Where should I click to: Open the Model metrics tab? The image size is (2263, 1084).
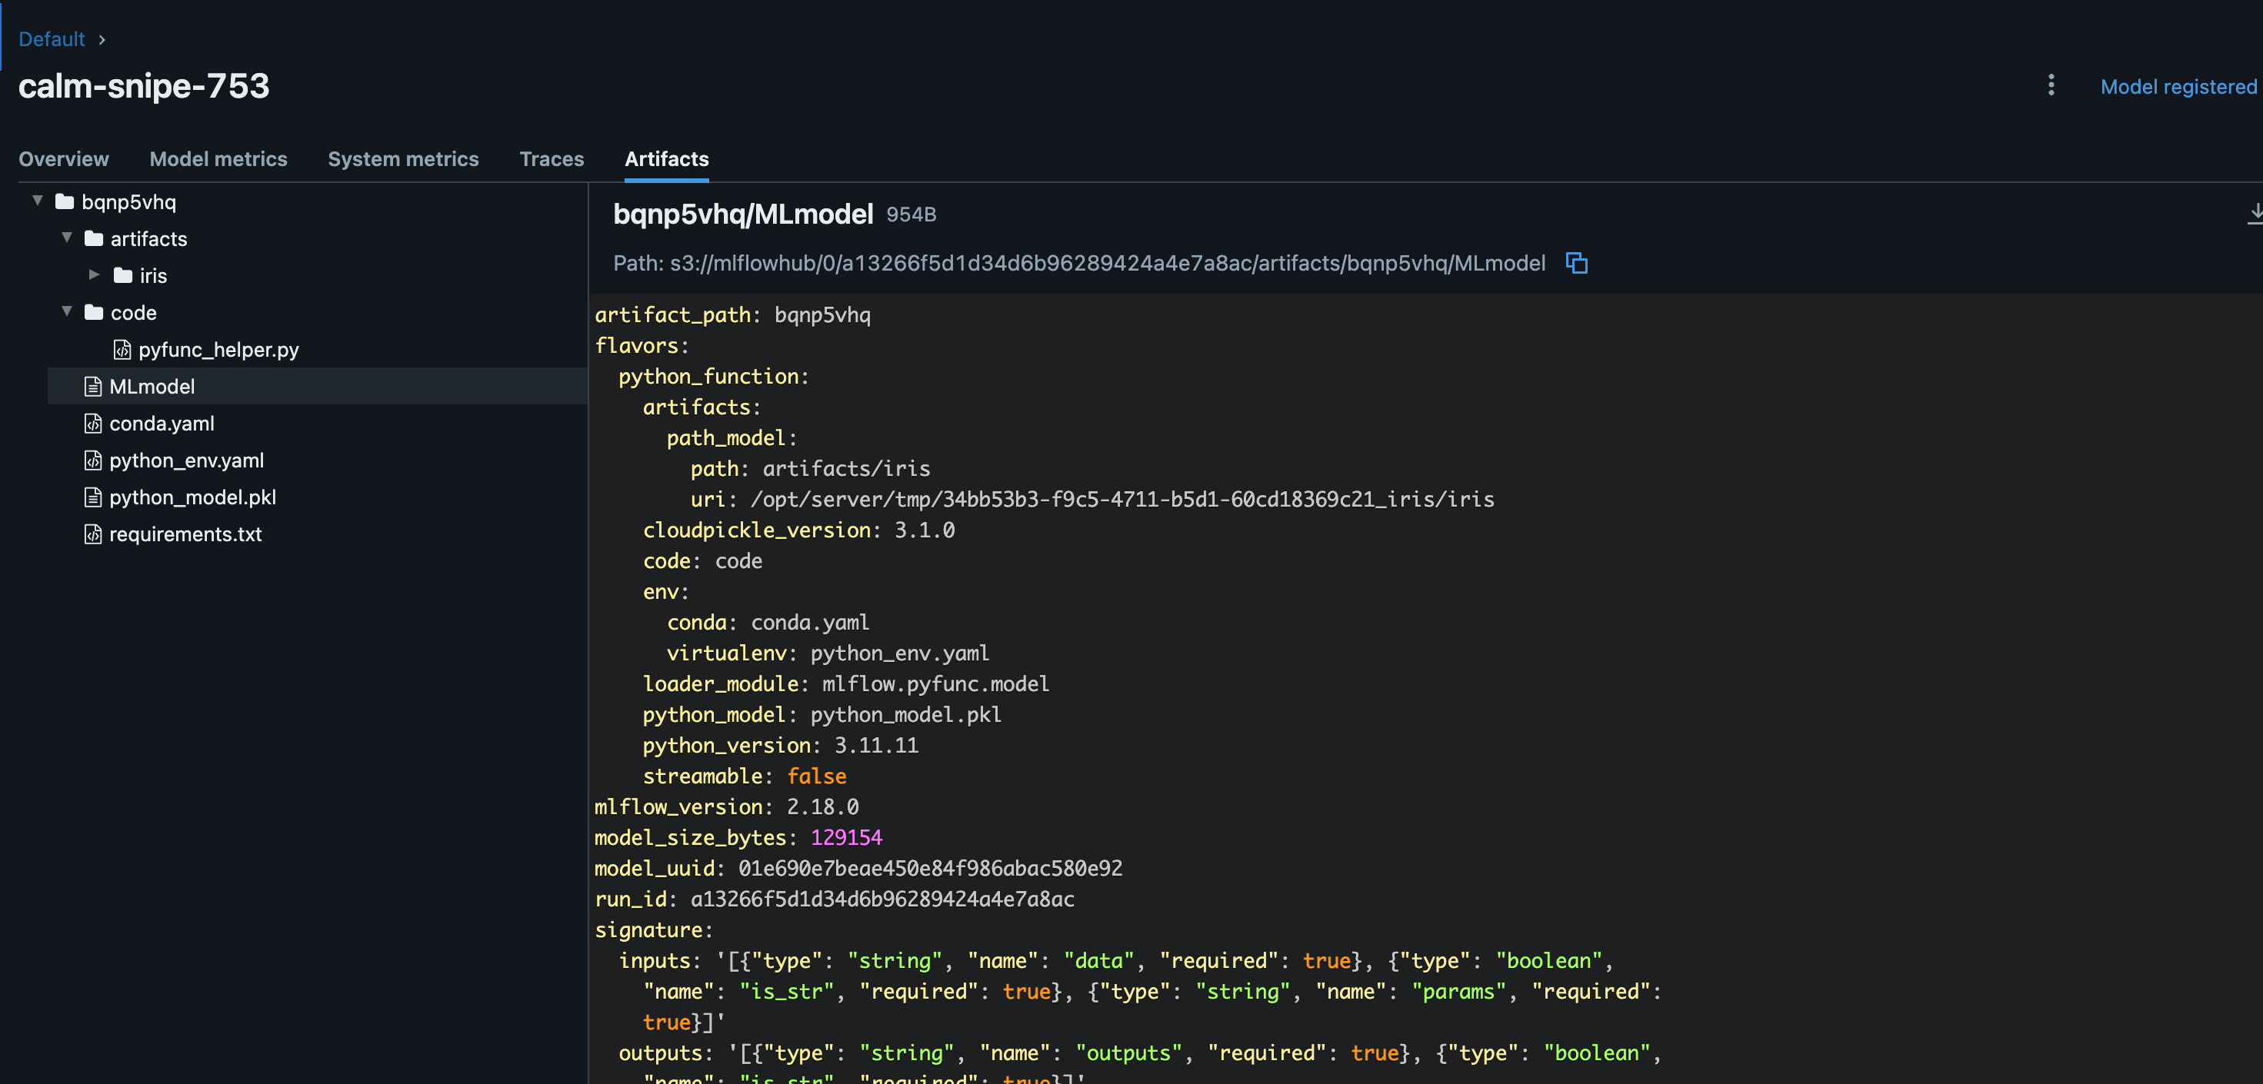tap(218, 159)
